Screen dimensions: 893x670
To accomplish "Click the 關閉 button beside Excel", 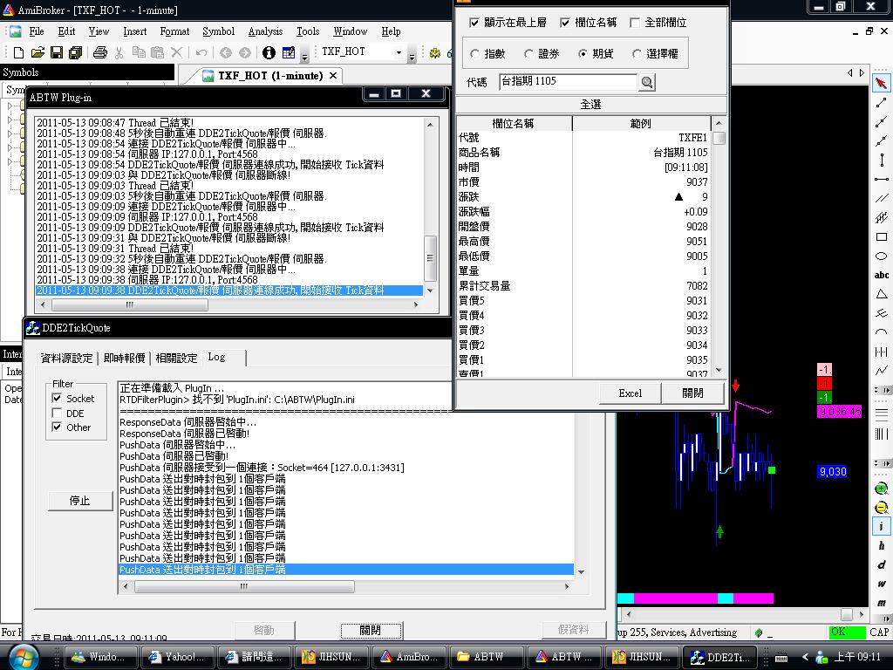I will click(692, 393).
